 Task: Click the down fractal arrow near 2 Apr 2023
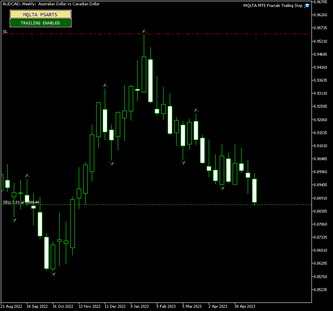pyautogui.click(x=222, y=188)
